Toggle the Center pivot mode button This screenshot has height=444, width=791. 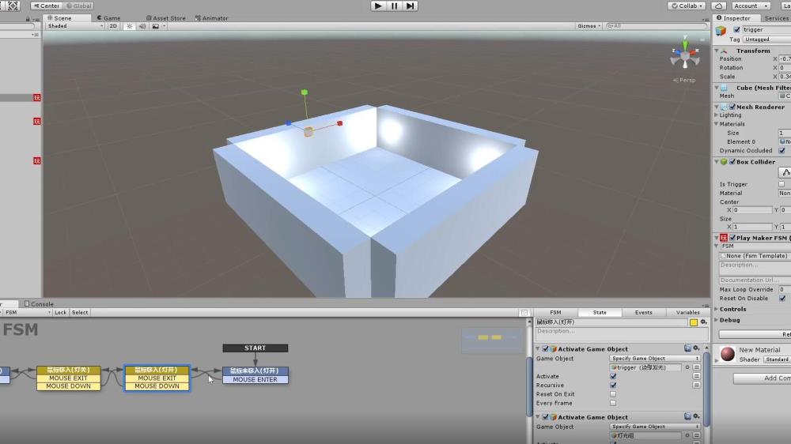click(x=47, y=6)
